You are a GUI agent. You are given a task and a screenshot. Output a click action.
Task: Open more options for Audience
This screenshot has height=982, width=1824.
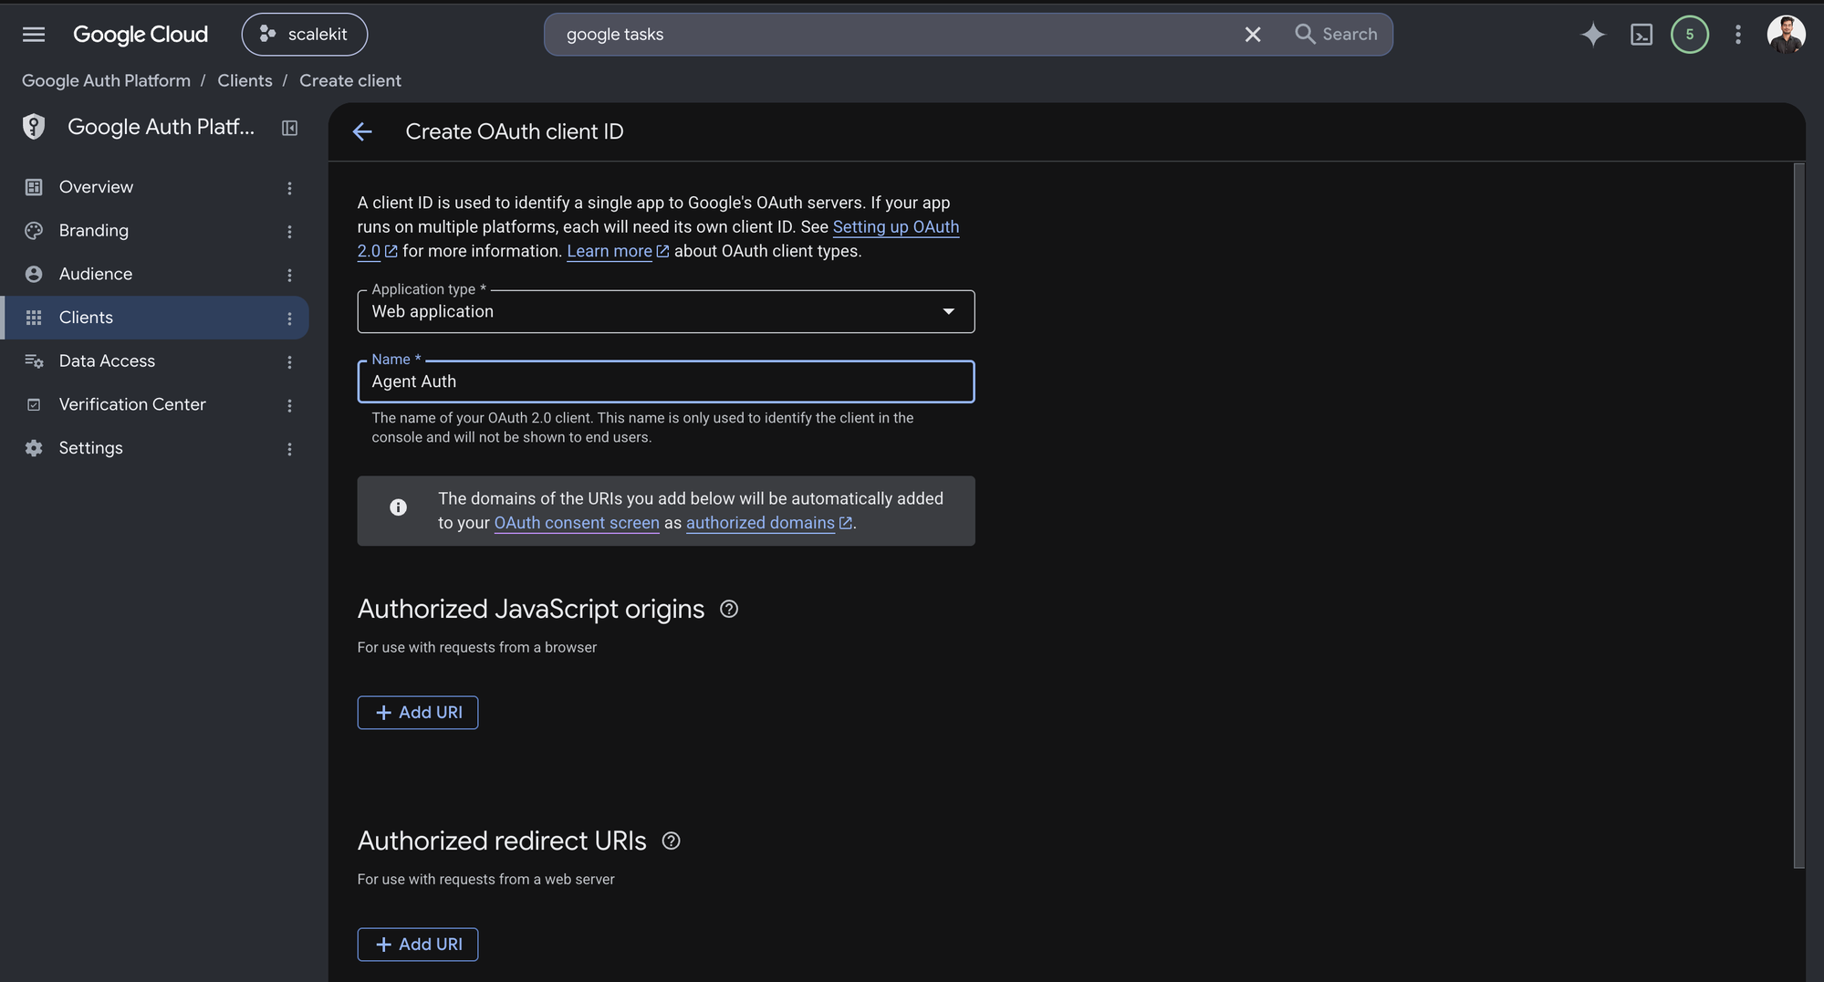(289, 275)
